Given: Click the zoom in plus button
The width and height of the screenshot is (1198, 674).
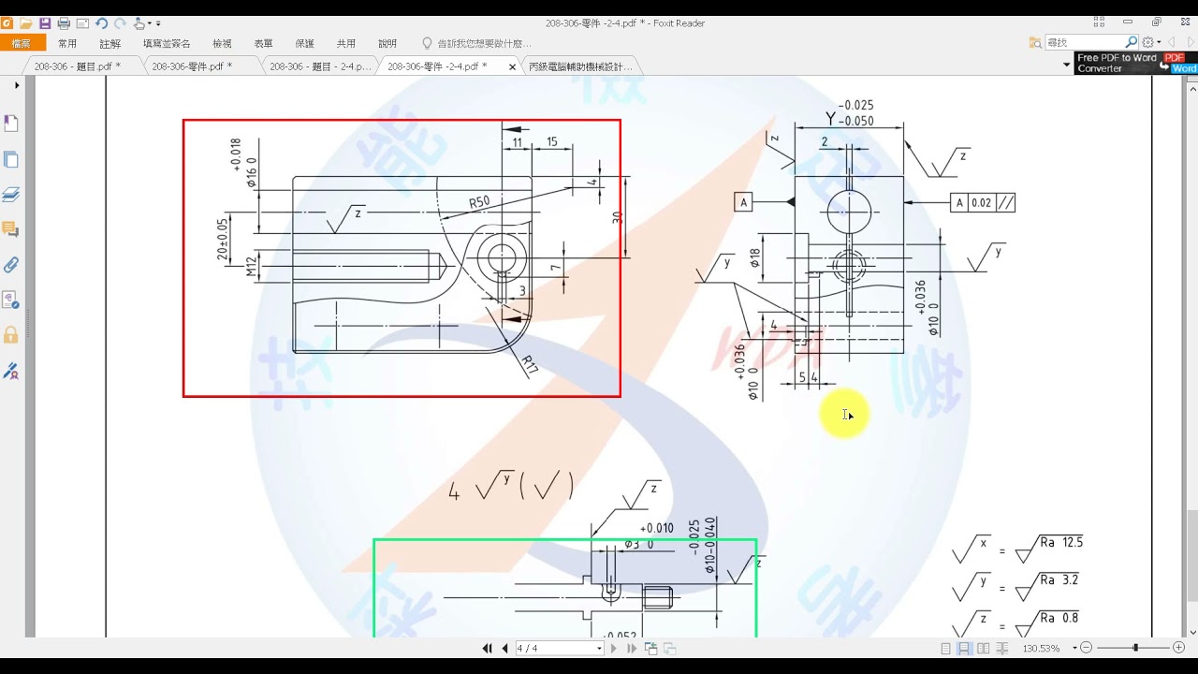Looking at the screenshot, I should pos(1178,648).
